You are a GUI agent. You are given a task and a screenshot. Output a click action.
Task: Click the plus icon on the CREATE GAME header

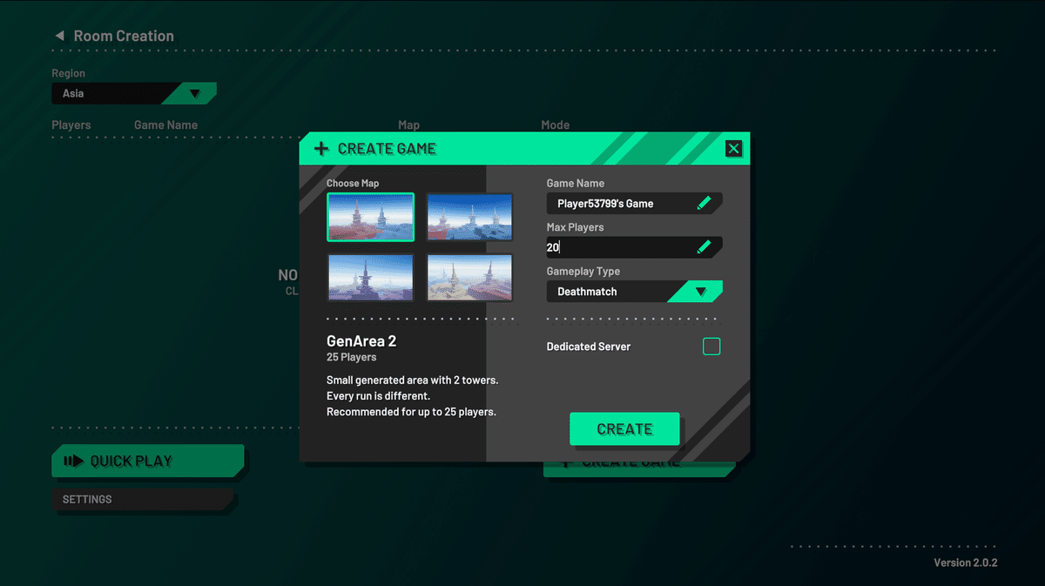point(321,148)
